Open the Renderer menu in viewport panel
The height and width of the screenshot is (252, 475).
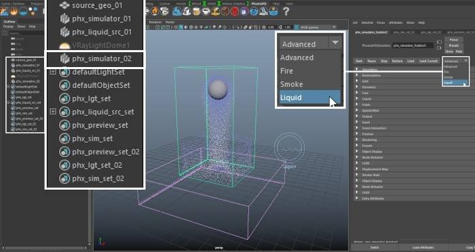(155, 22)
